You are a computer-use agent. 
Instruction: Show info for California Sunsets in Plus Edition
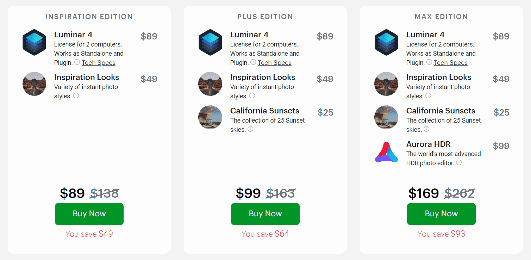pyautogui.click(x=250, y=129)
